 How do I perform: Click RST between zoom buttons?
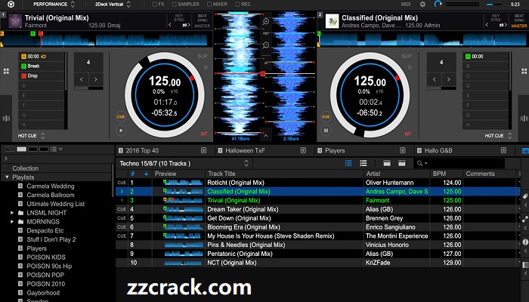266,33
